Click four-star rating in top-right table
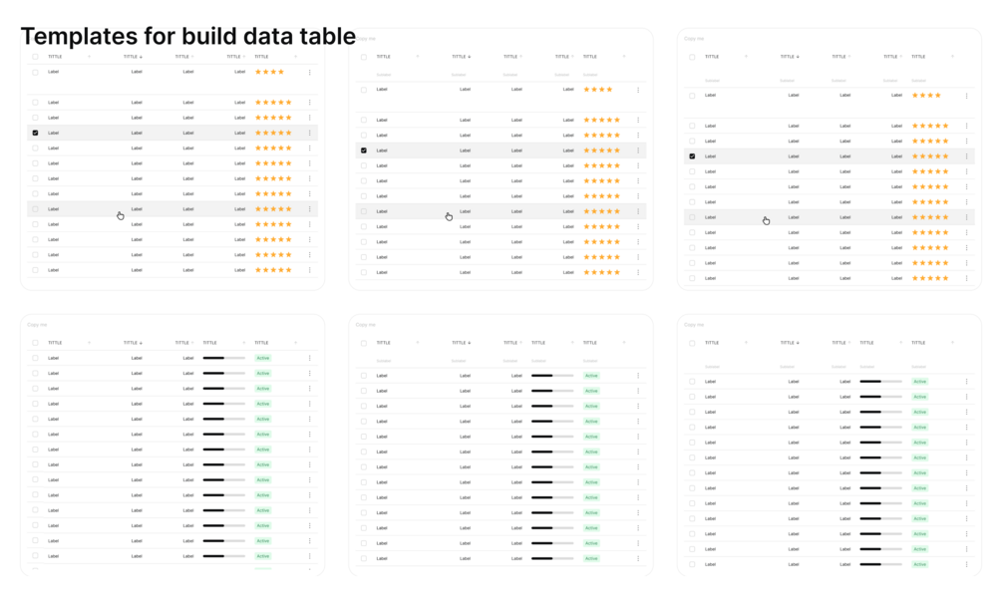Screen dimensions: 1002x601 coord(926,95)
